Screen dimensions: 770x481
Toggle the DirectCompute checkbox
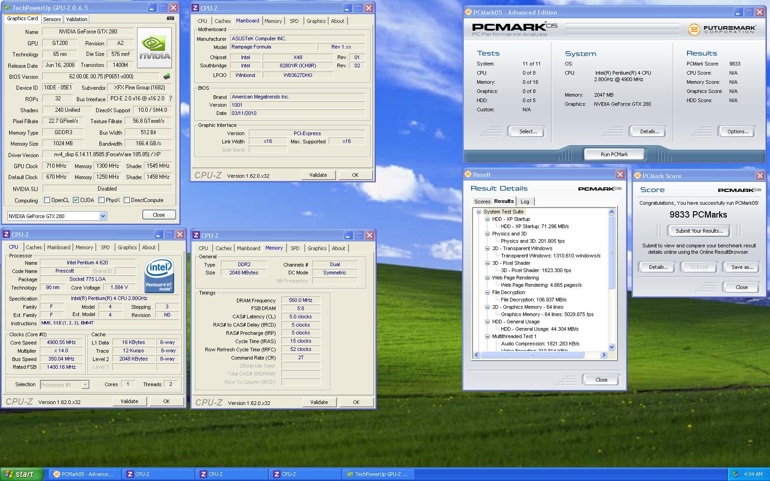pos(126,200)
